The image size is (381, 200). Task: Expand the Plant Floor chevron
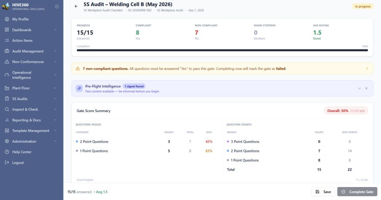(55, 88)
